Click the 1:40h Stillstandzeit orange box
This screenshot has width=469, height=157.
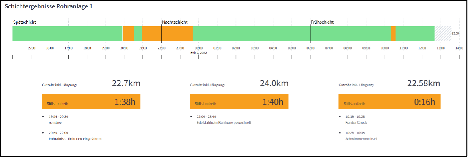click(239, 102)
